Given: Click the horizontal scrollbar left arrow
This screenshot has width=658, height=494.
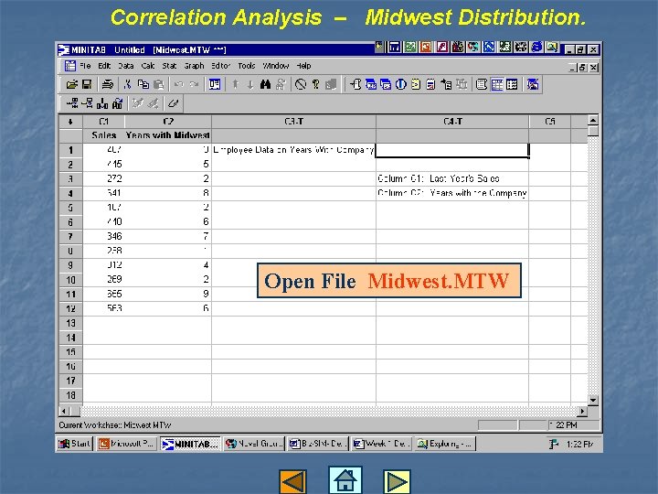Looking at the screenshot, I should [x=64, y=411].
